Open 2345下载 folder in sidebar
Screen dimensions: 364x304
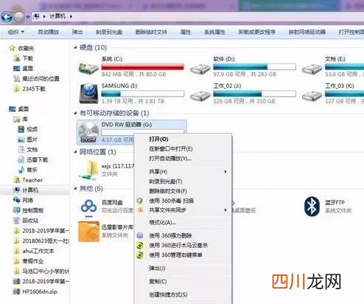(x=29, y=89)
